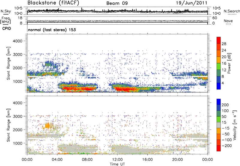Click the '-50' velocity colorbar label
240x166 pixels.
226,134
